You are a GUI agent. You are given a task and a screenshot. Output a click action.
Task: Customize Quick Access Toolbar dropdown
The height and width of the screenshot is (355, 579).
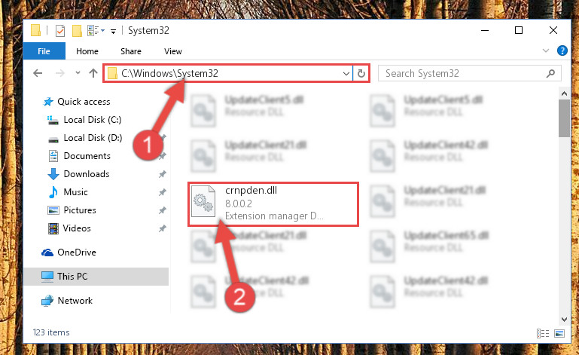114,32
